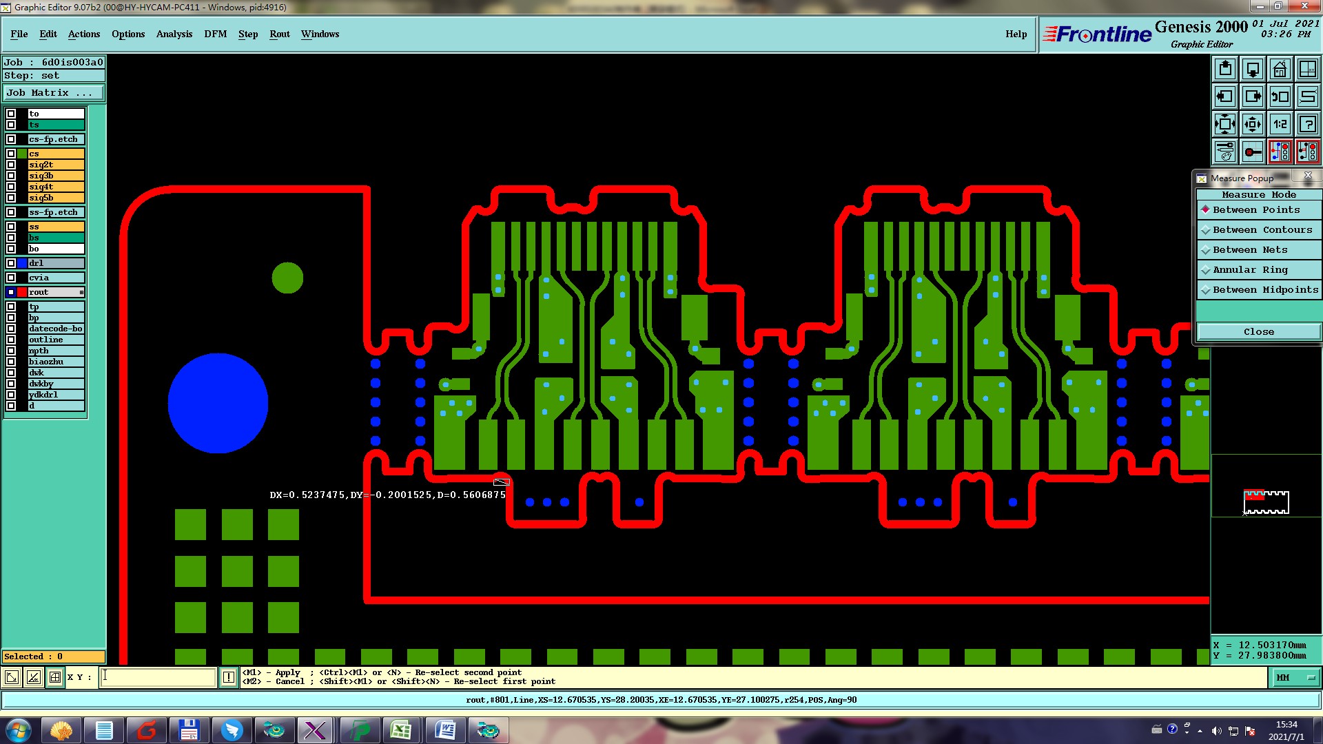This screenshot has width=1323, height=744.
Task: Toggle display checkbox for layer drl
Action: tap(11, 263)
